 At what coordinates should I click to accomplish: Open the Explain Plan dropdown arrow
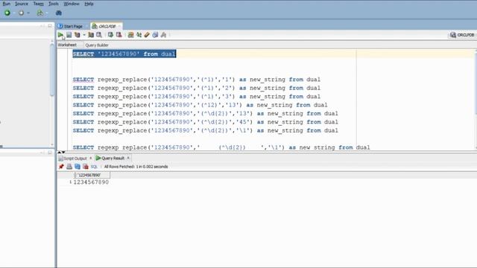[x=84, y=35]
